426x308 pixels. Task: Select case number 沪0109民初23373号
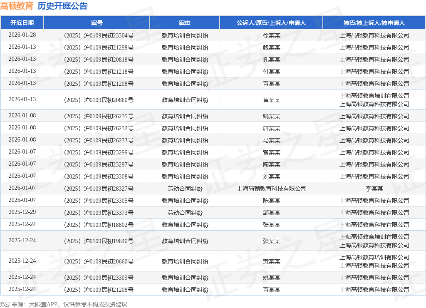[99, 213]
